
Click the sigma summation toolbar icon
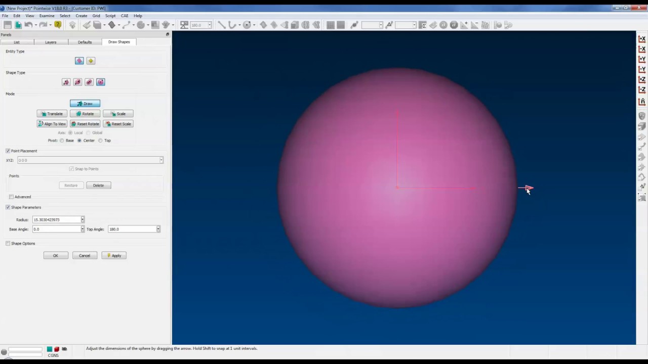(x=423, y=25)
